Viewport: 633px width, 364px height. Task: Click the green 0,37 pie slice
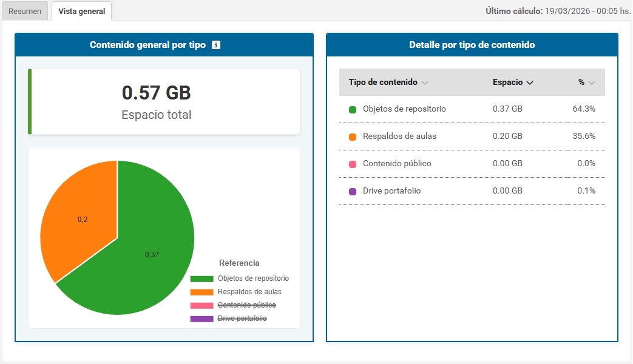(152, 255)
